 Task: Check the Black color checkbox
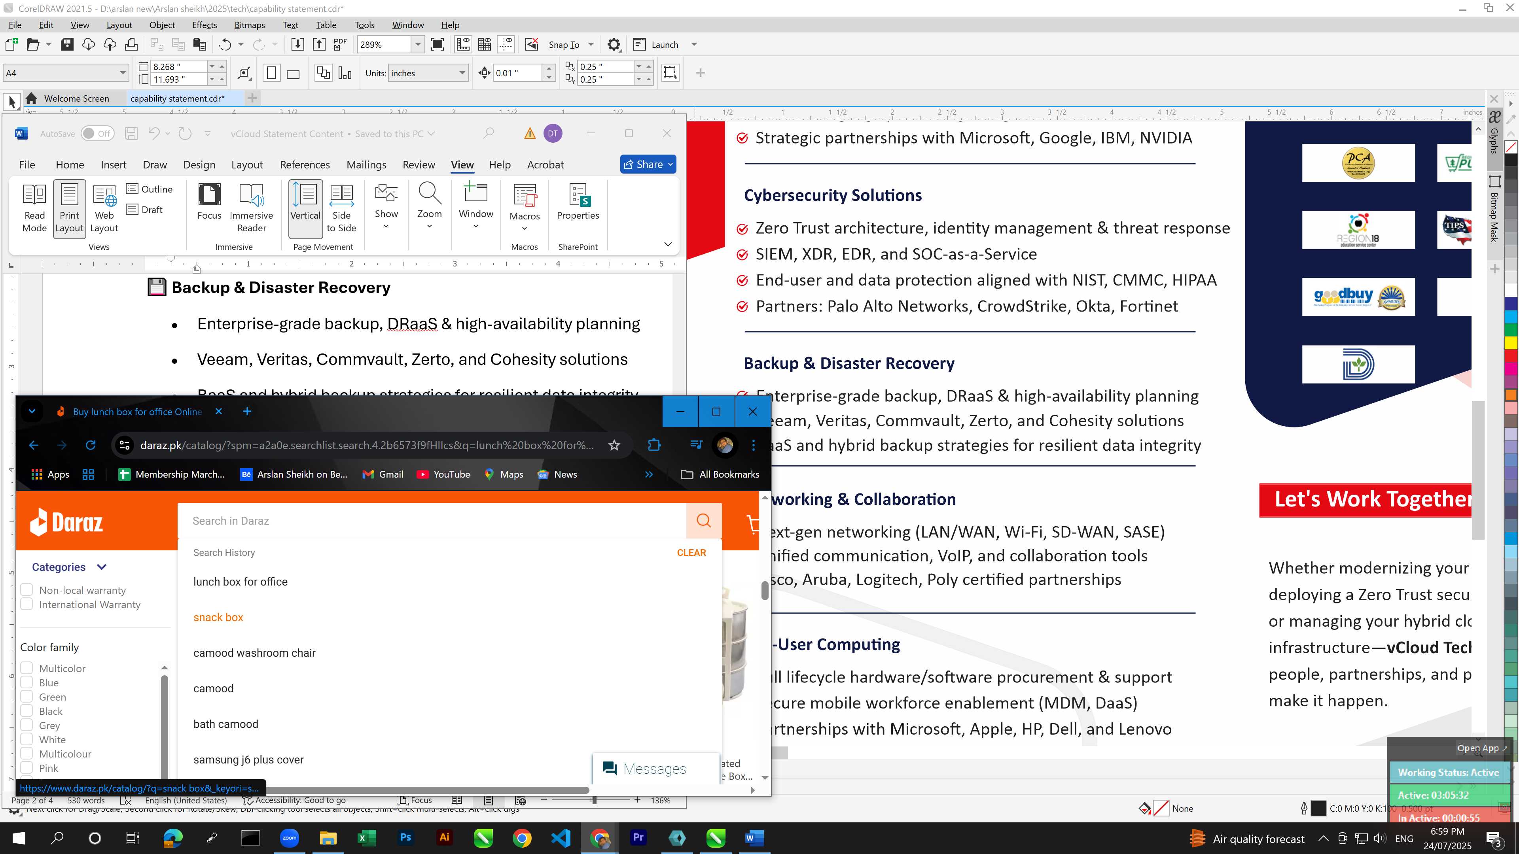27,710
